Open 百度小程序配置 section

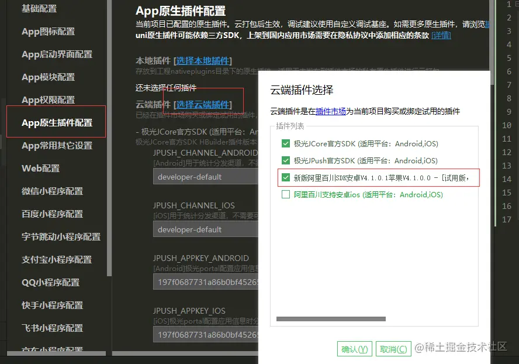pos(52,214)
